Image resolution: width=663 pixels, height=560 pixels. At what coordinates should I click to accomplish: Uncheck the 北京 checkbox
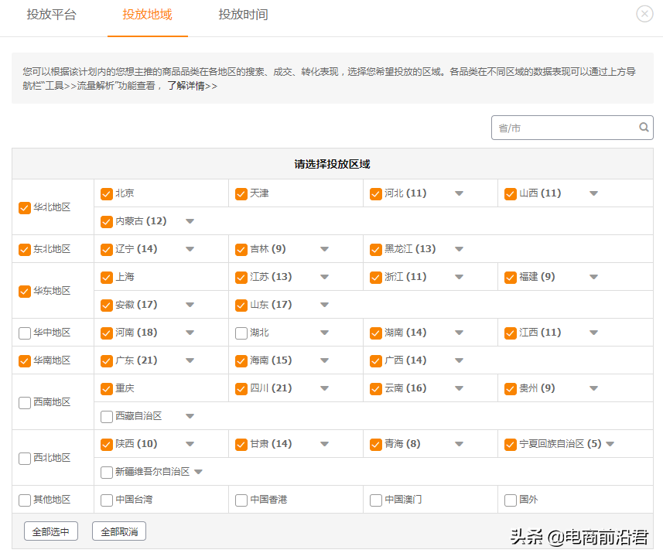[107, 194]
